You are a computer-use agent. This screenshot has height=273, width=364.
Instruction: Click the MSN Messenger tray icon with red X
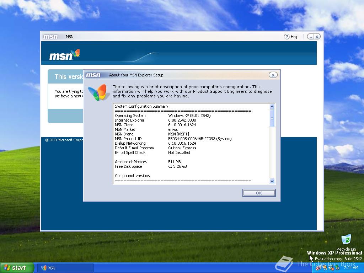click(x=318, y=268)
